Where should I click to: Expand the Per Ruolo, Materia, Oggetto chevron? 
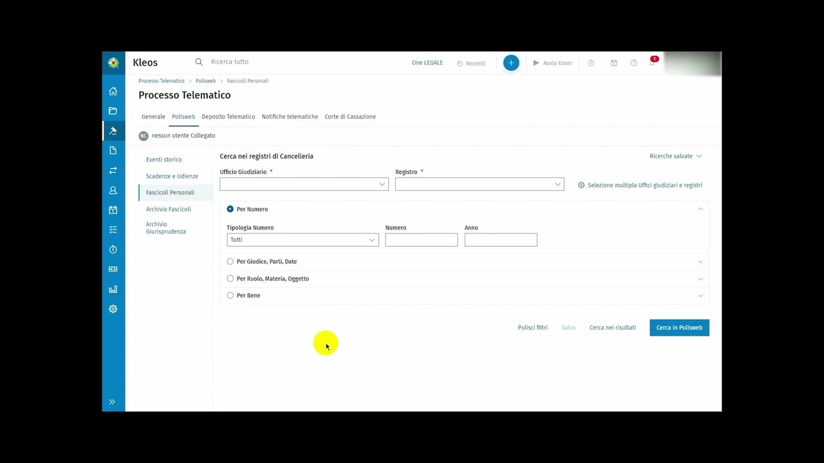(700, 278)
